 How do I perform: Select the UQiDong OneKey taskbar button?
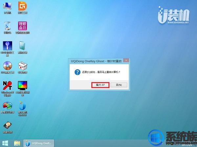click(38, 143)
